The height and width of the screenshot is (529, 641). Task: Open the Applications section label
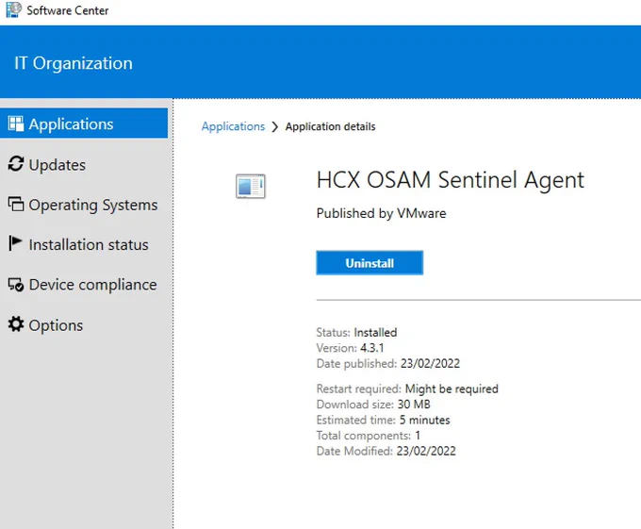[x=71, y=124]
